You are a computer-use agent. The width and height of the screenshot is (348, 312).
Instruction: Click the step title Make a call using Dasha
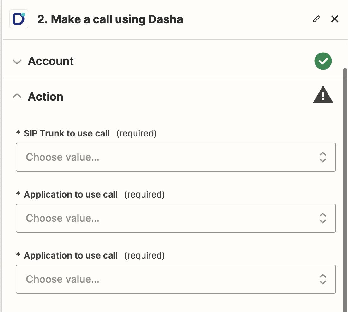pos(110,19)
